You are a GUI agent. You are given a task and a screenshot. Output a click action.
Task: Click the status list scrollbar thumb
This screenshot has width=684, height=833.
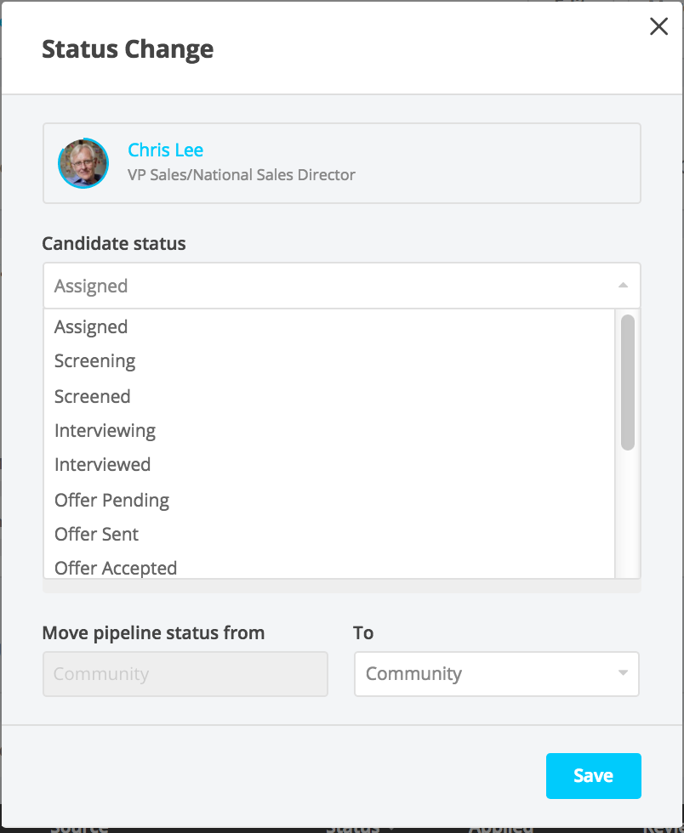coord(628,382)
